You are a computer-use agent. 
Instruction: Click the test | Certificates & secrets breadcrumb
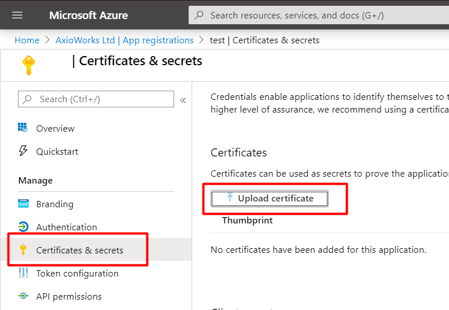pyautogui.click(x=264, y=40)
